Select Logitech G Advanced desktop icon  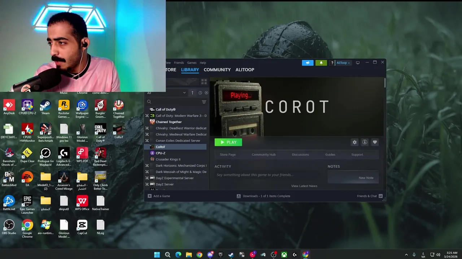(64, 157)
